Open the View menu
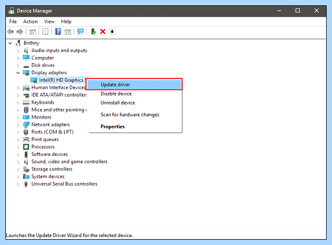The image size is (332, 245). [49, 21]
